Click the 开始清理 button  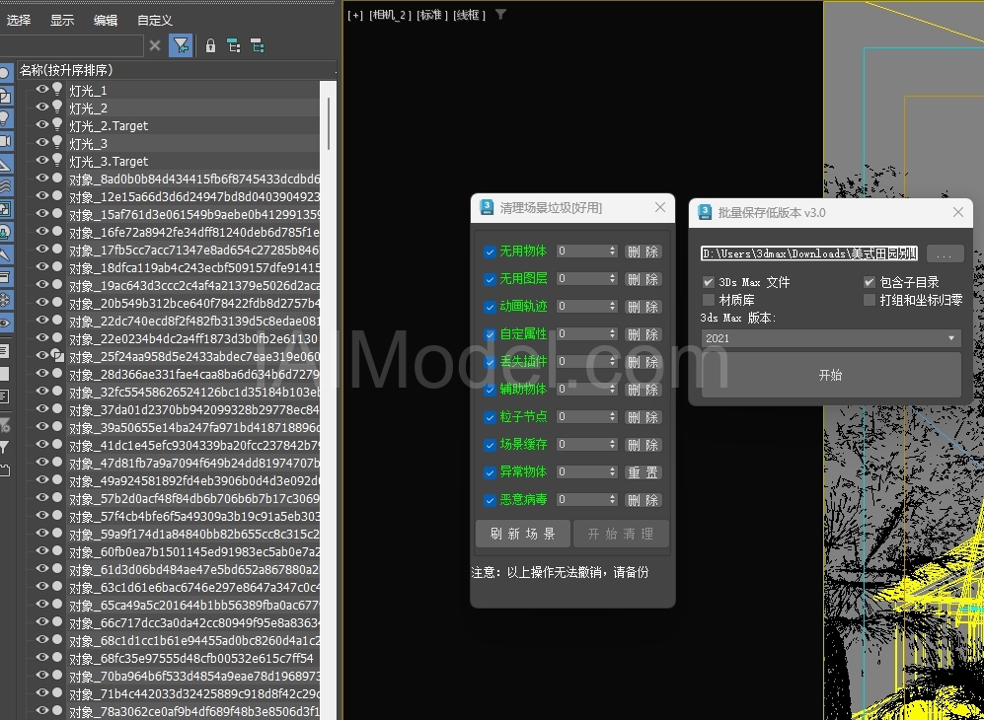click(x=621, y=534)
